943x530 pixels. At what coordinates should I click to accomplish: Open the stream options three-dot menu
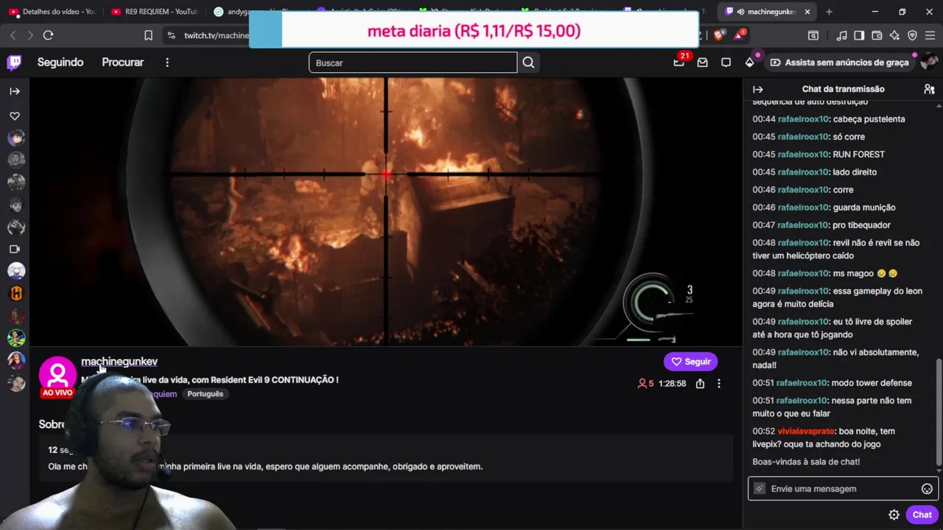(x=719, y=384)
